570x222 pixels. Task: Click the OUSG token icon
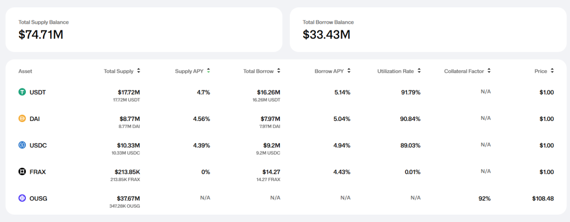click(22, 198)
